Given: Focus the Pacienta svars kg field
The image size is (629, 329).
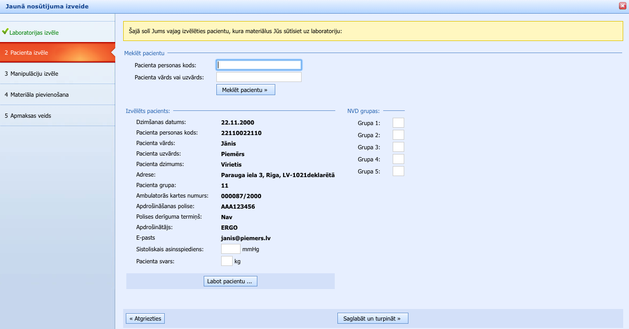Looking at the screenshot, I should [x=226, y=261].
